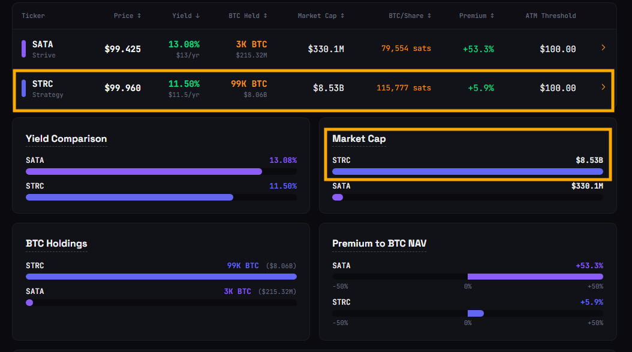Viewport: 632px width, 352px height.
Task: Click STRC market cap $8.53B in table
Action: [x=329, y=88]
